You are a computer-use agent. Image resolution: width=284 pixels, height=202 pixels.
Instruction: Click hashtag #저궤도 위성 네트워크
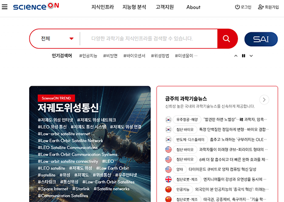click(x=97, y=120)
